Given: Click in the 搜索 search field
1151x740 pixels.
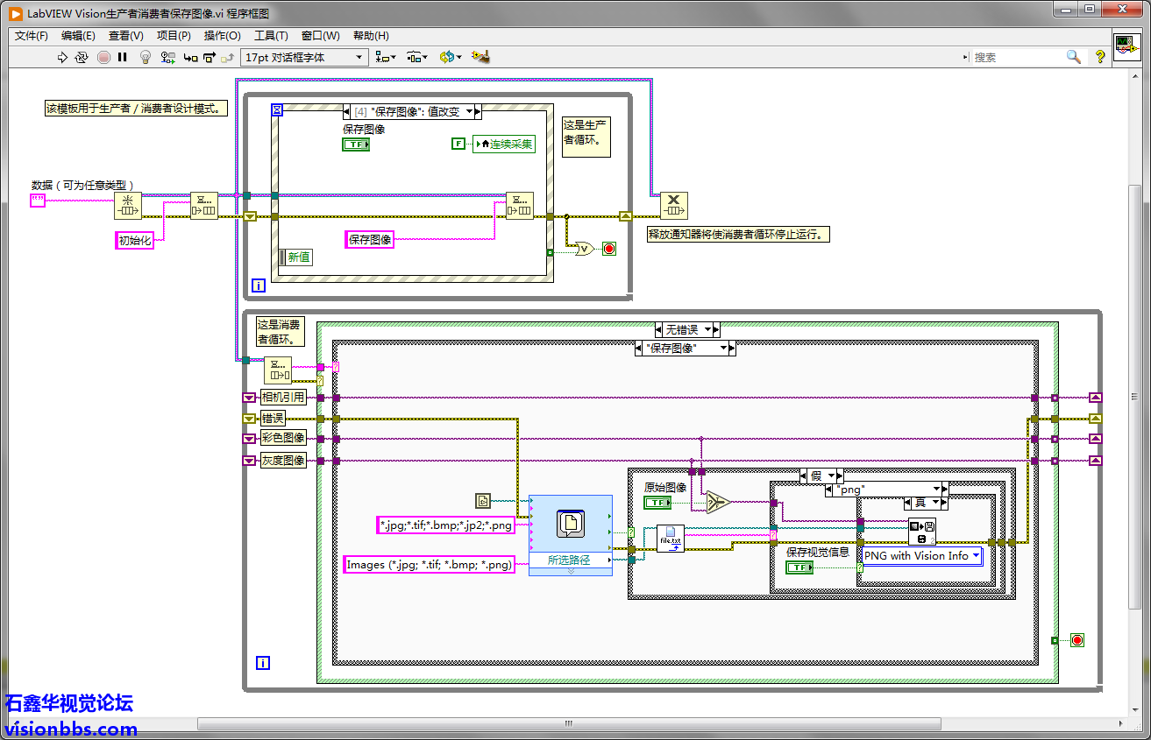Looking at the screenshot, I should tap(1017, 57).
